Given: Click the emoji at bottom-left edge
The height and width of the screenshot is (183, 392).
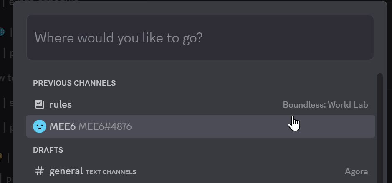Looking at the screenshot, I should point(2,157).
